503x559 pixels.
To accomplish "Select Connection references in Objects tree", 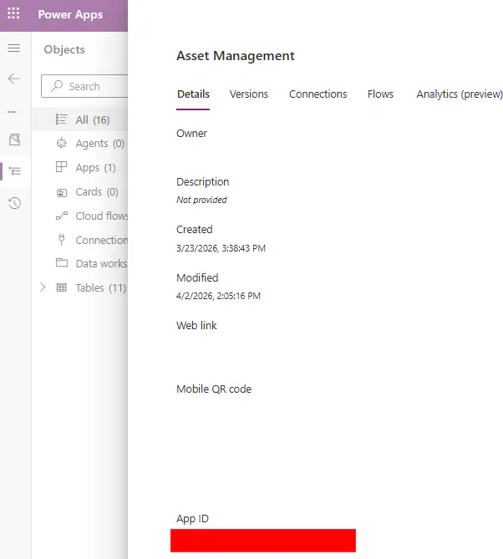I will pyautogui.click(x=79, y=240).
